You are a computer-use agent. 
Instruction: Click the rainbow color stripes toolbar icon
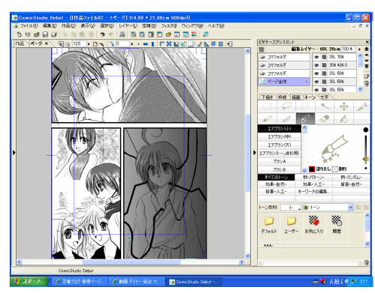[x=194, y=34]
